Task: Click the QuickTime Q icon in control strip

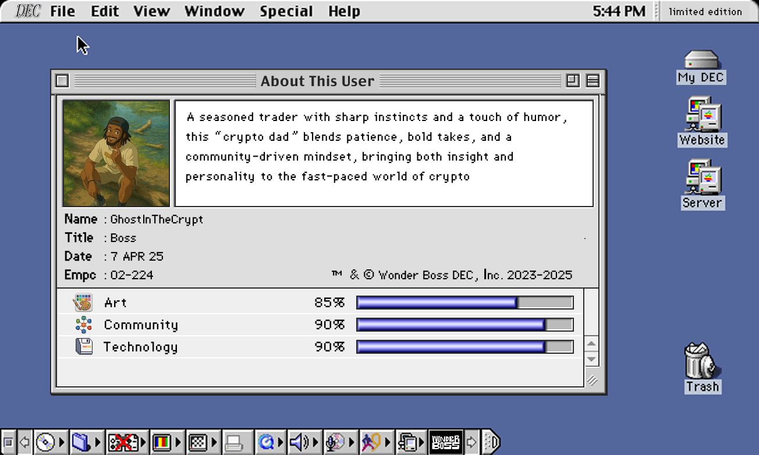Action: point(267,443)
